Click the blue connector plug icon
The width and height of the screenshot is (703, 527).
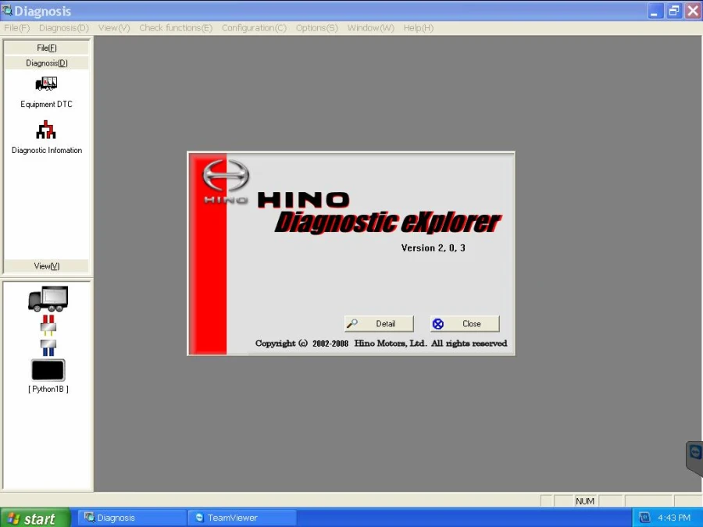[48, 347]
